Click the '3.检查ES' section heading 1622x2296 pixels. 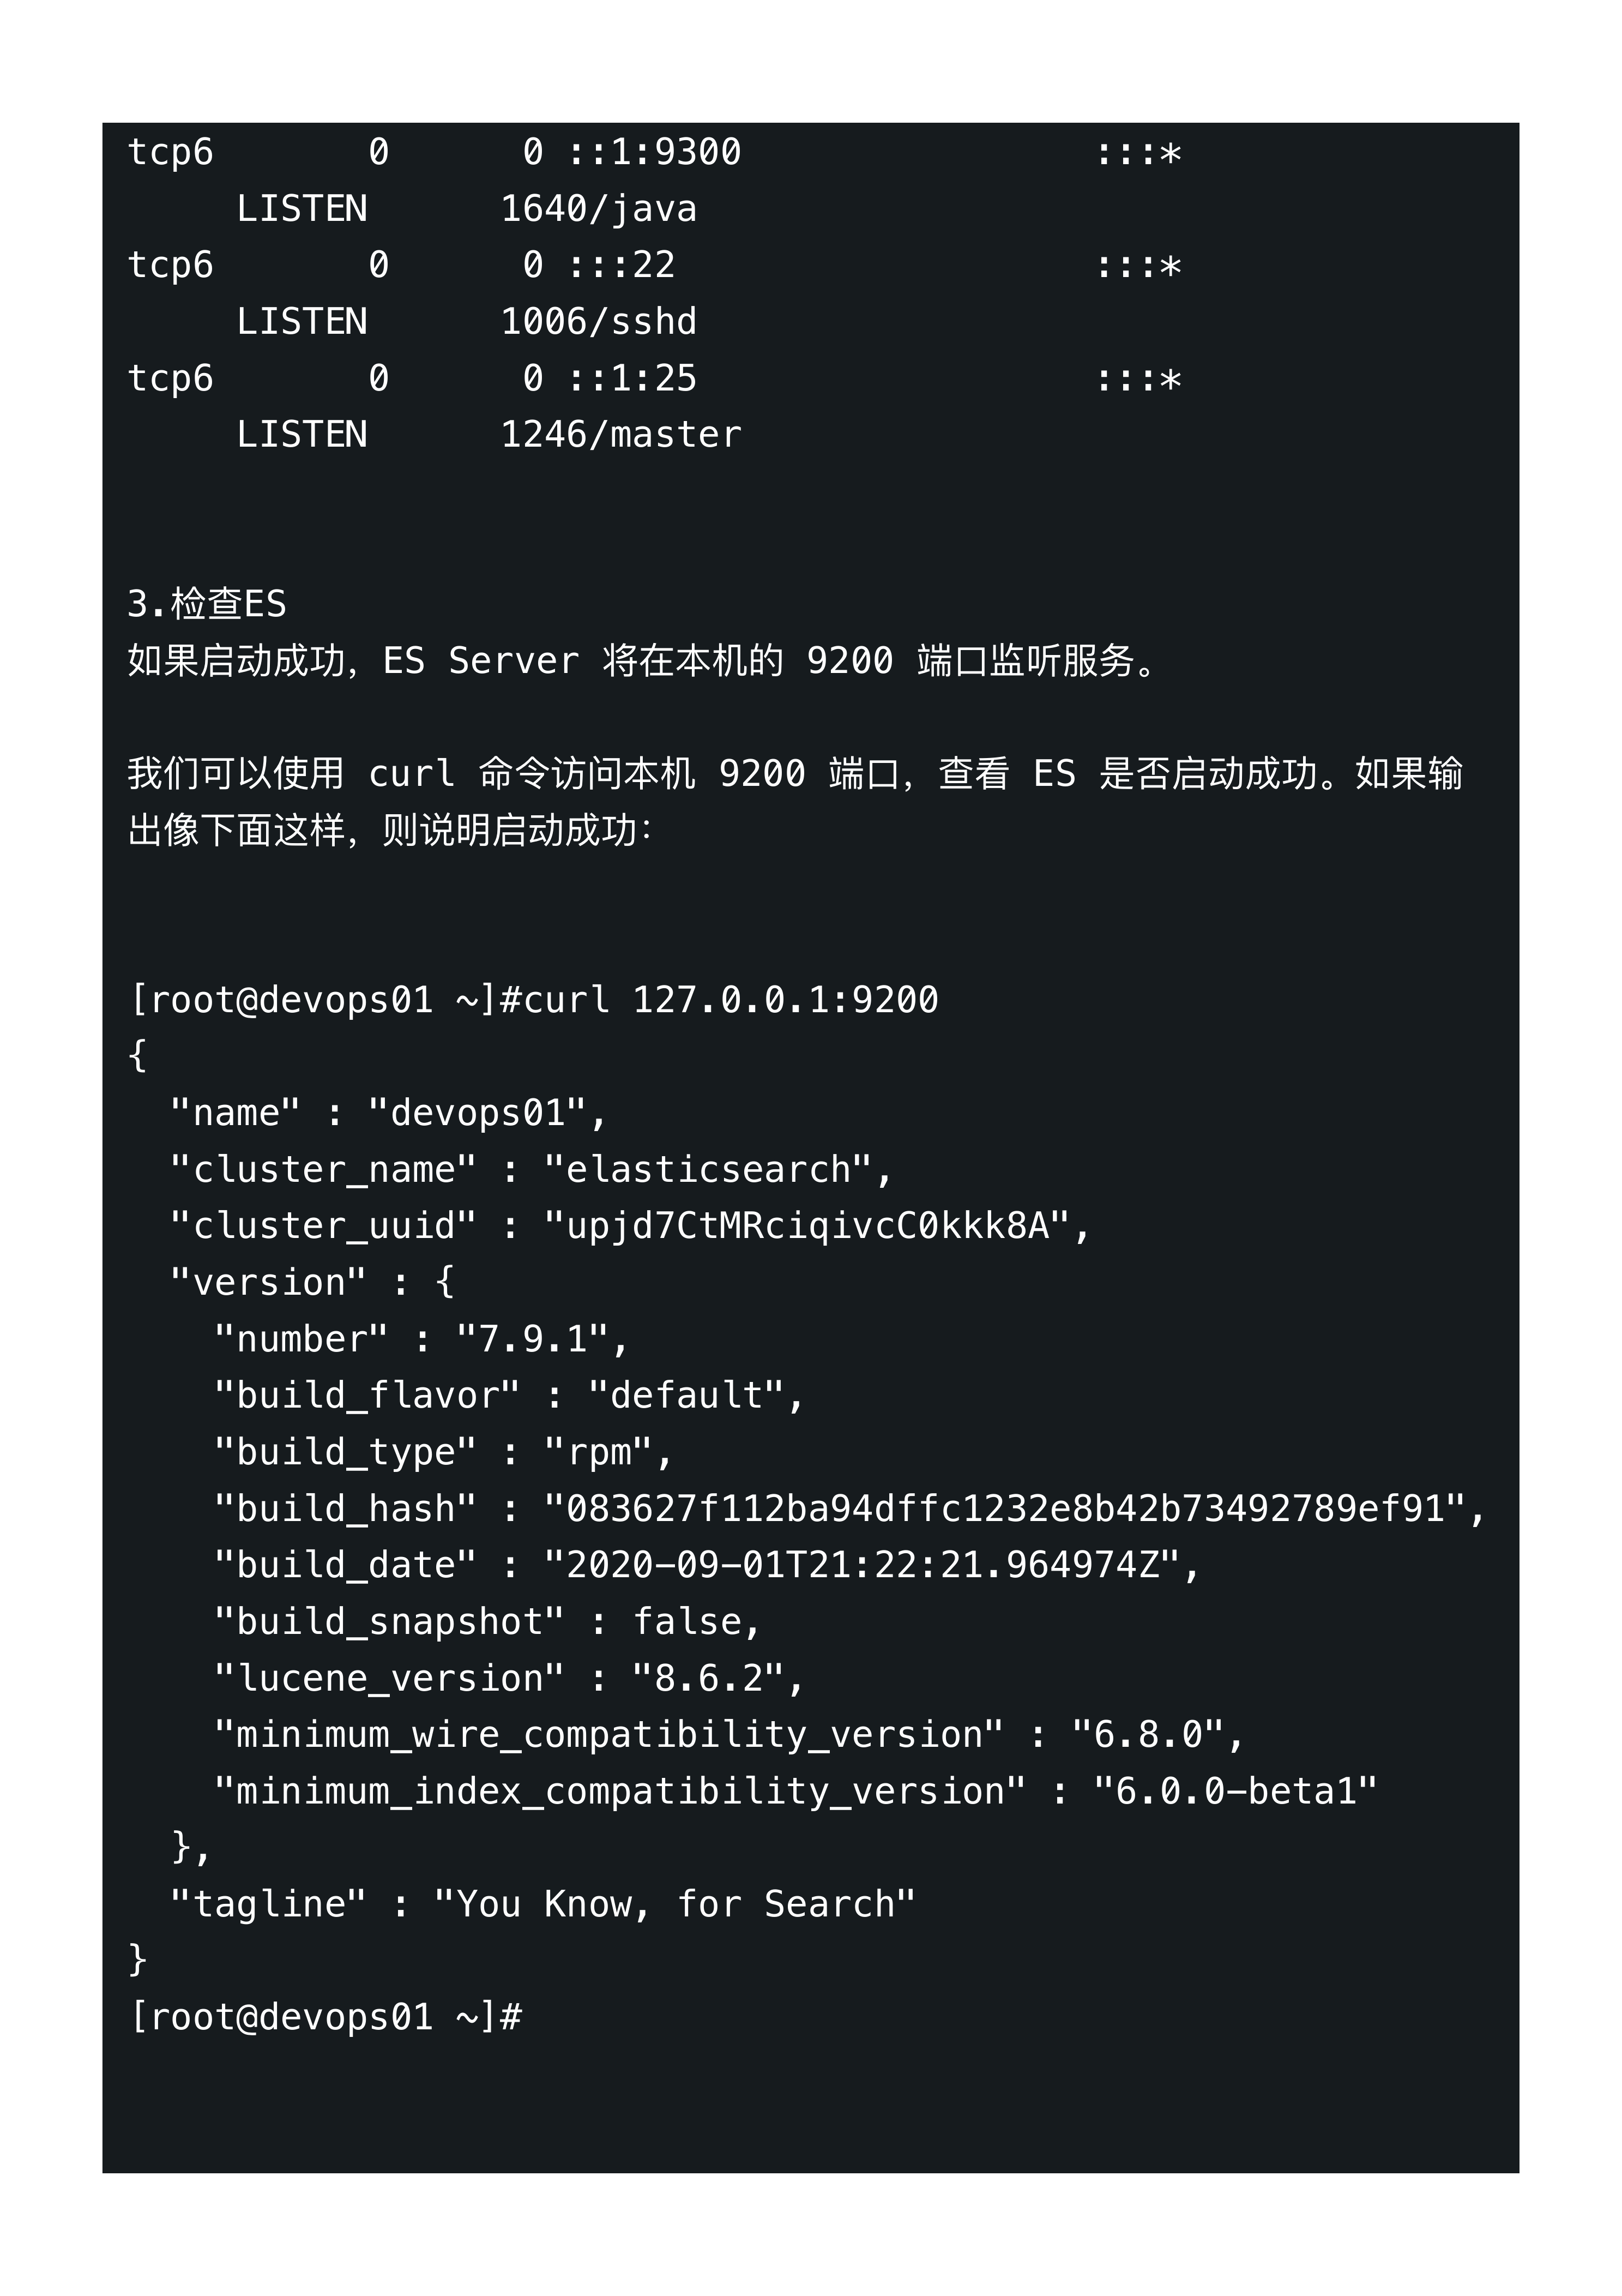click(207, 604)
